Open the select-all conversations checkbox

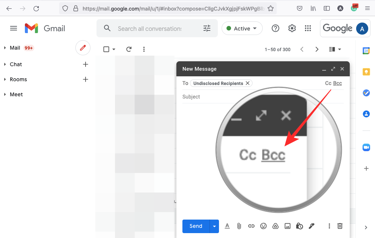coord(106,49)
